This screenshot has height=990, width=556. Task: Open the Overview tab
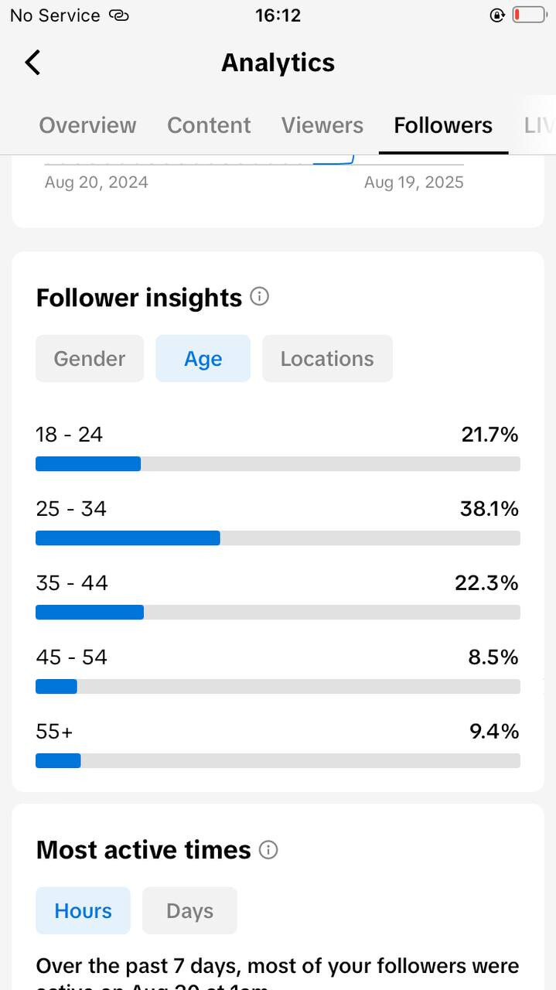pyautogui.click(x=87, y=125)
